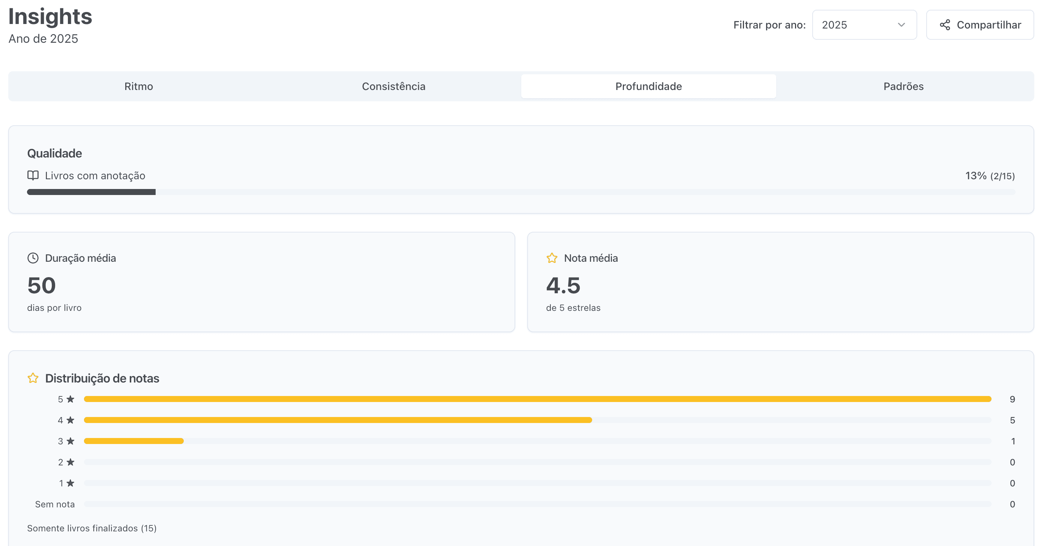Click the star icon beside Distribuição de notas
The image size is (1044, 546).
tap(33, 378)
